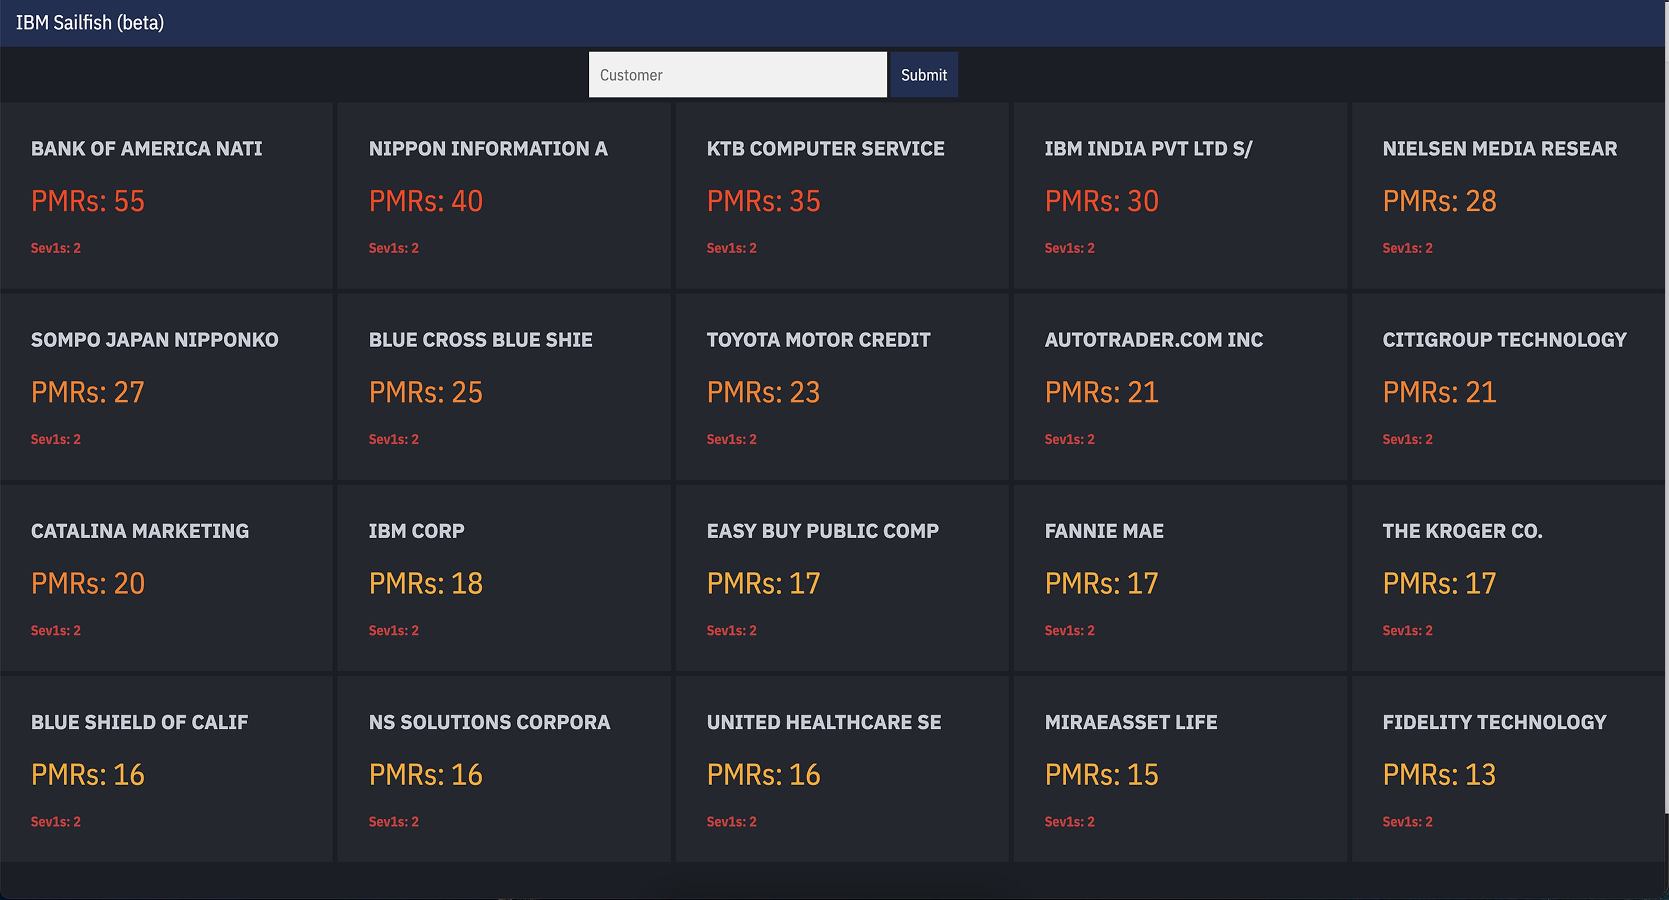Click PMRs: 17 under THE KROGER CO.
Image resolution: width=1669 pixels, height=900 pixels.
[1440, 583]
